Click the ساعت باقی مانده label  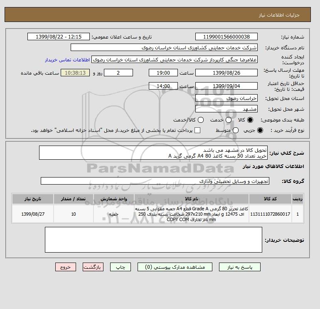click(x=40, y=73)
